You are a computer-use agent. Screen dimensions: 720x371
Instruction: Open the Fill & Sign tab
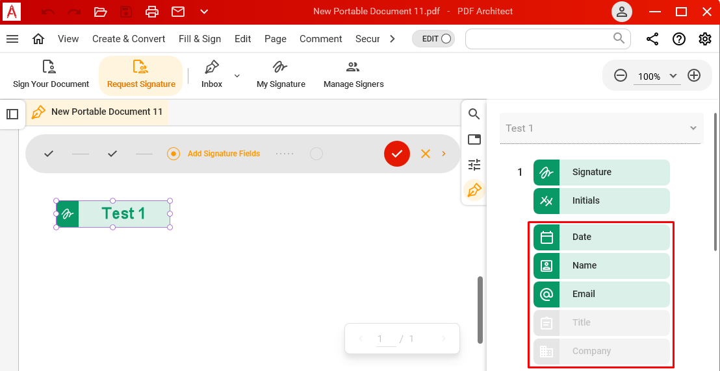coord(199,39)
